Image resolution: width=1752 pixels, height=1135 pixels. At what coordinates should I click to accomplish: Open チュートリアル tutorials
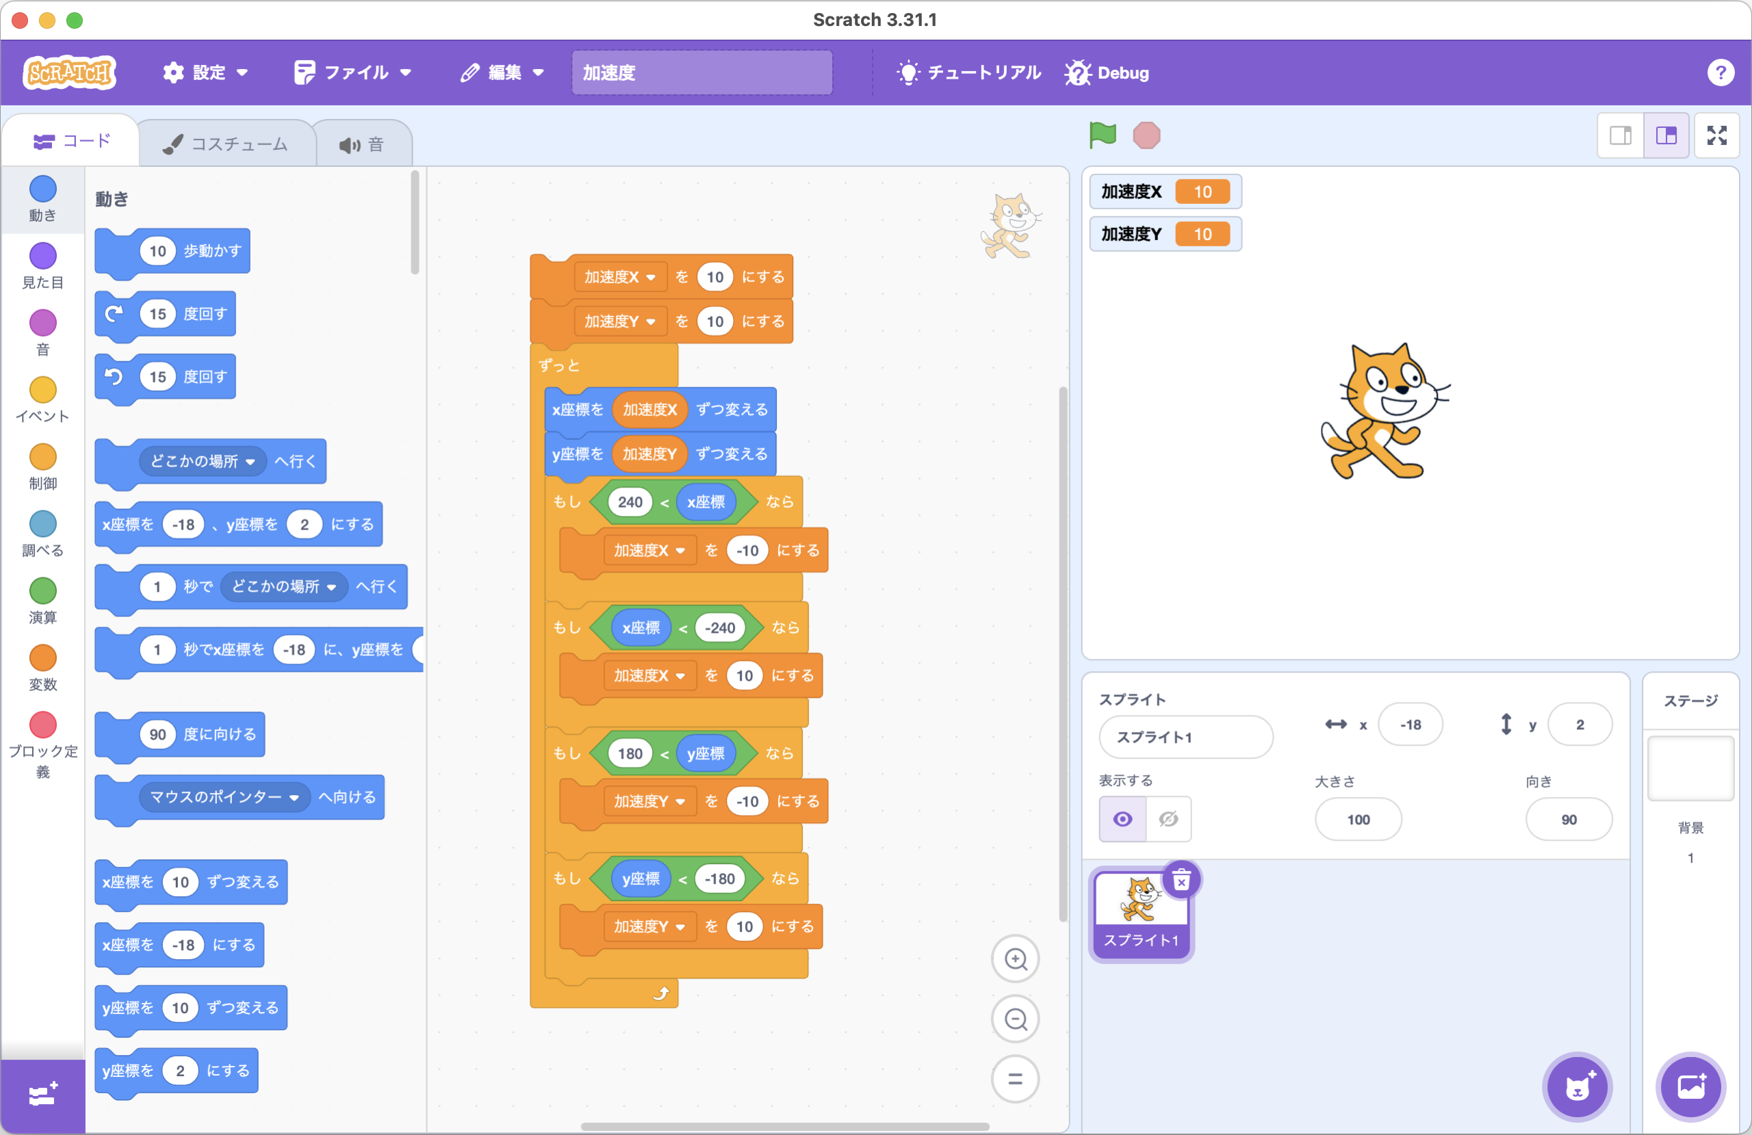coord(969,73)
